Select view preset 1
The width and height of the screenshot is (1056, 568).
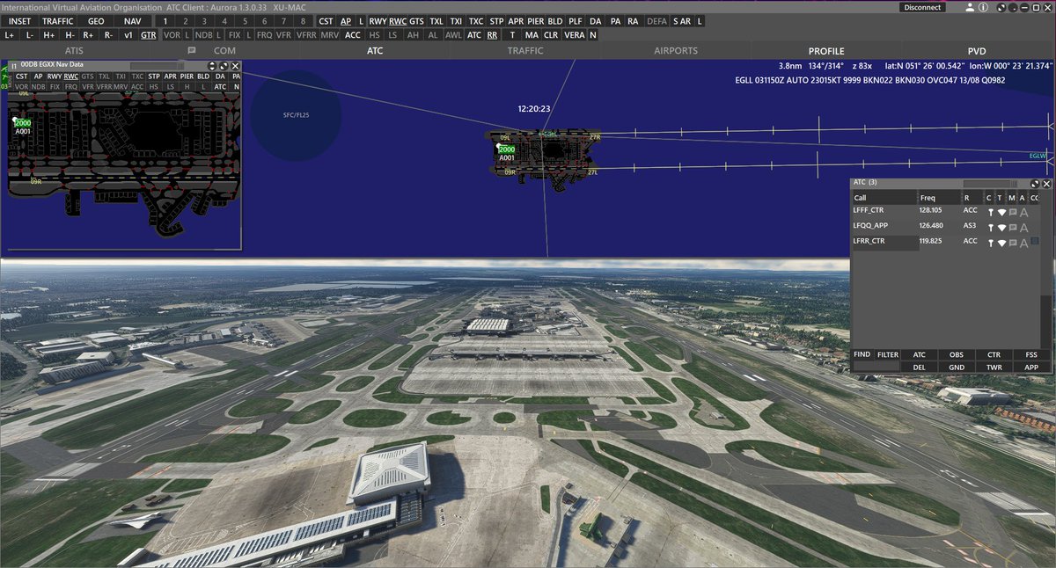coord(165,21)
